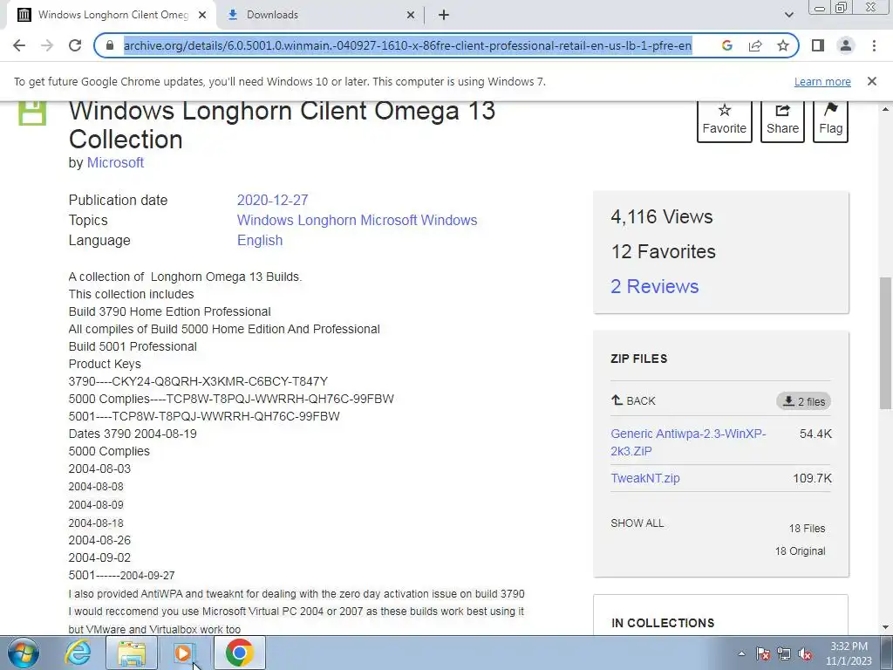Click SHOW ALL download options
Screen dimensions: 893x670
[637, 523]
